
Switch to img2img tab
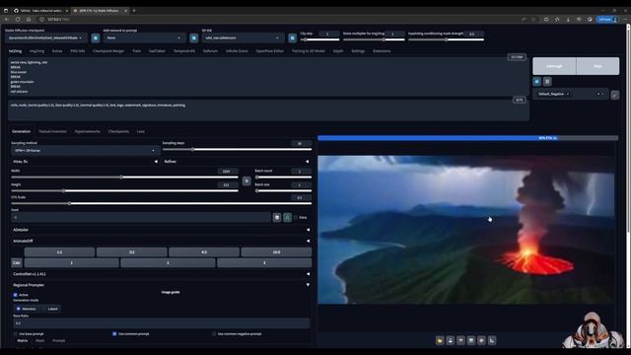pyautogui.click(x=36, y=51)
